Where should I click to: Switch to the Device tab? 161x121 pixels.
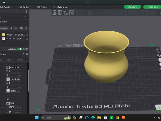[x=24, y=7]
